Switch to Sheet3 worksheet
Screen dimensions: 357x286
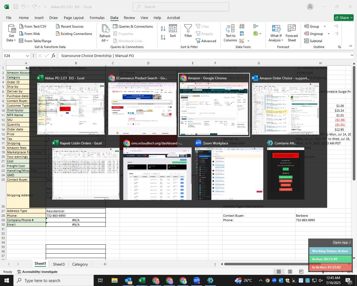59,264
